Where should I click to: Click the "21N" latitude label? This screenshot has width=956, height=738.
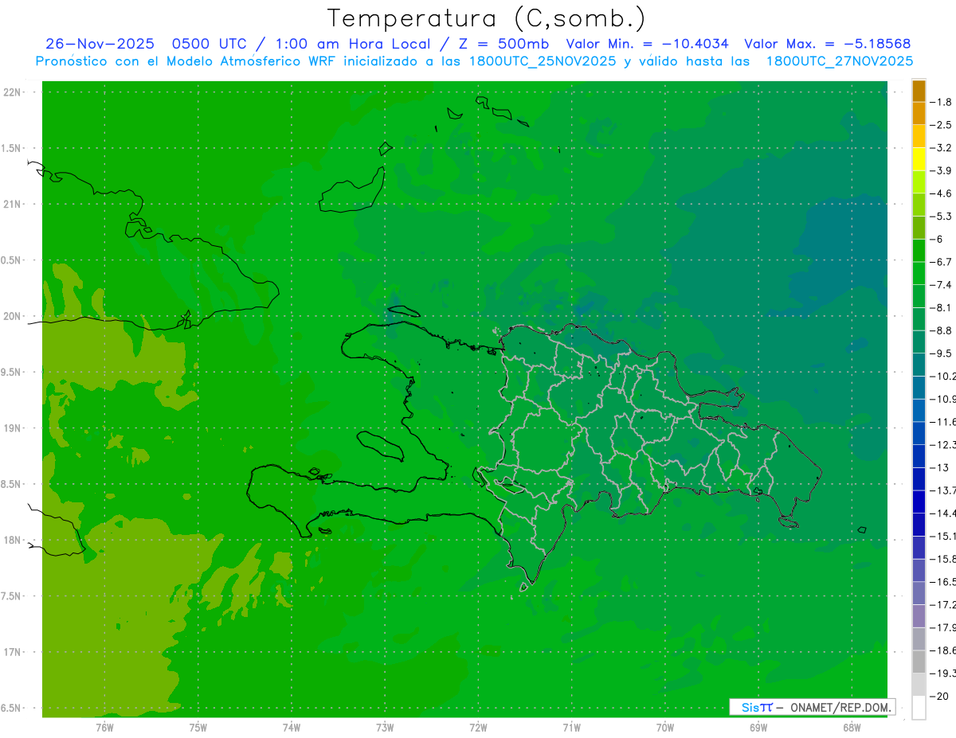click(13, 204)
